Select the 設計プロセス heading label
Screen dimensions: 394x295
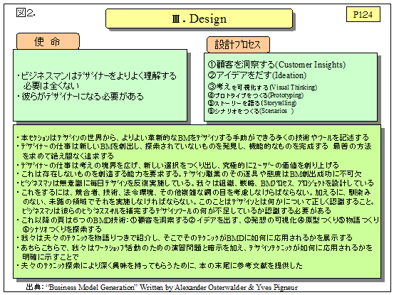238,45
